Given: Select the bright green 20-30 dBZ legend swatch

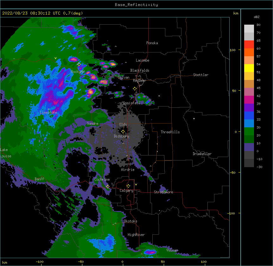Looking at the screenshot, I should pos(249,131).
